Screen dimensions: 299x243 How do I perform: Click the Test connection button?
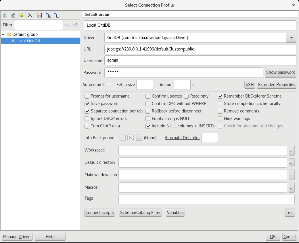pyautogui.click(x=290, y=213)
